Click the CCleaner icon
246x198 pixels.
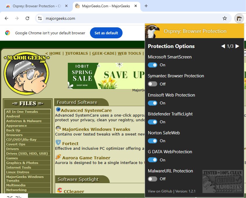tap(59, 190)
